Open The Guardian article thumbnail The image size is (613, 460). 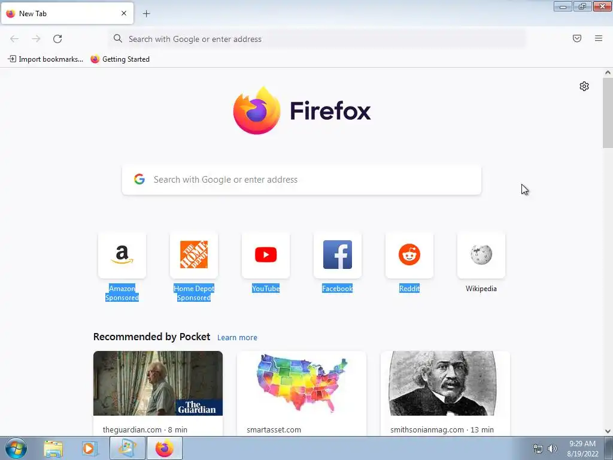click(158, 383)
